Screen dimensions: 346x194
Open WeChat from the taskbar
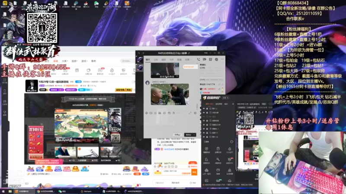[x=62, y=191]
